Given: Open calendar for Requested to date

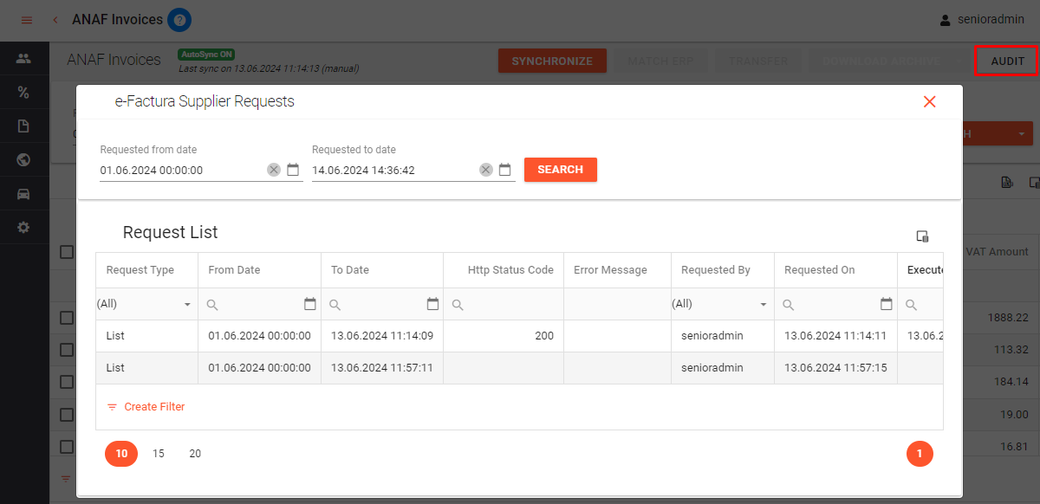Looking at the screenshot, I should 505,170.
